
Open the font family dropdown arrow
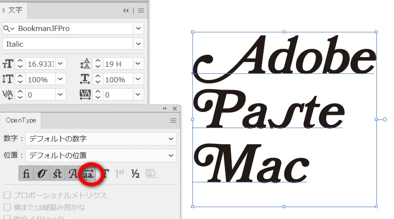click(138, 28)
